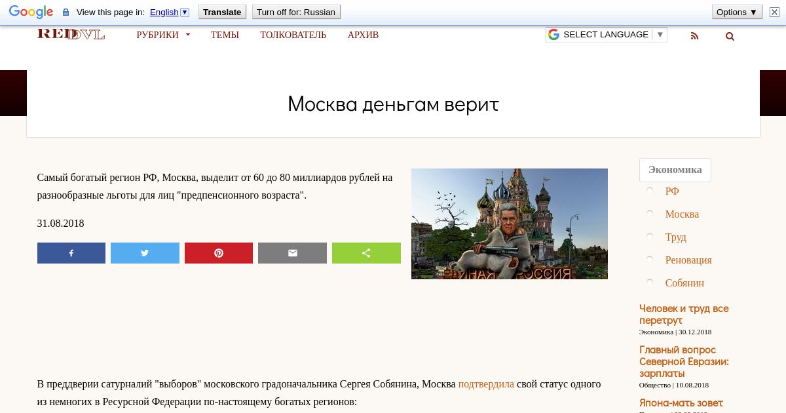Click the RSS feed icon
Viewport: 786px width, 413px height.
[695, 36]
